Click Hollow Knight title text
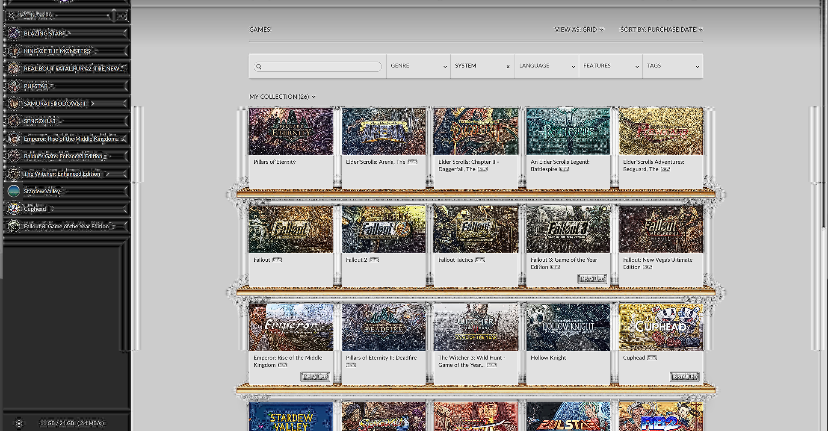 tap(548, 358)
